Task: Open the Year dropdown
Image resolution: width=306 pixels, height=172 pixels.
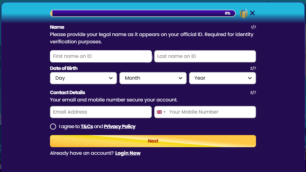Action: pos(222,78)
